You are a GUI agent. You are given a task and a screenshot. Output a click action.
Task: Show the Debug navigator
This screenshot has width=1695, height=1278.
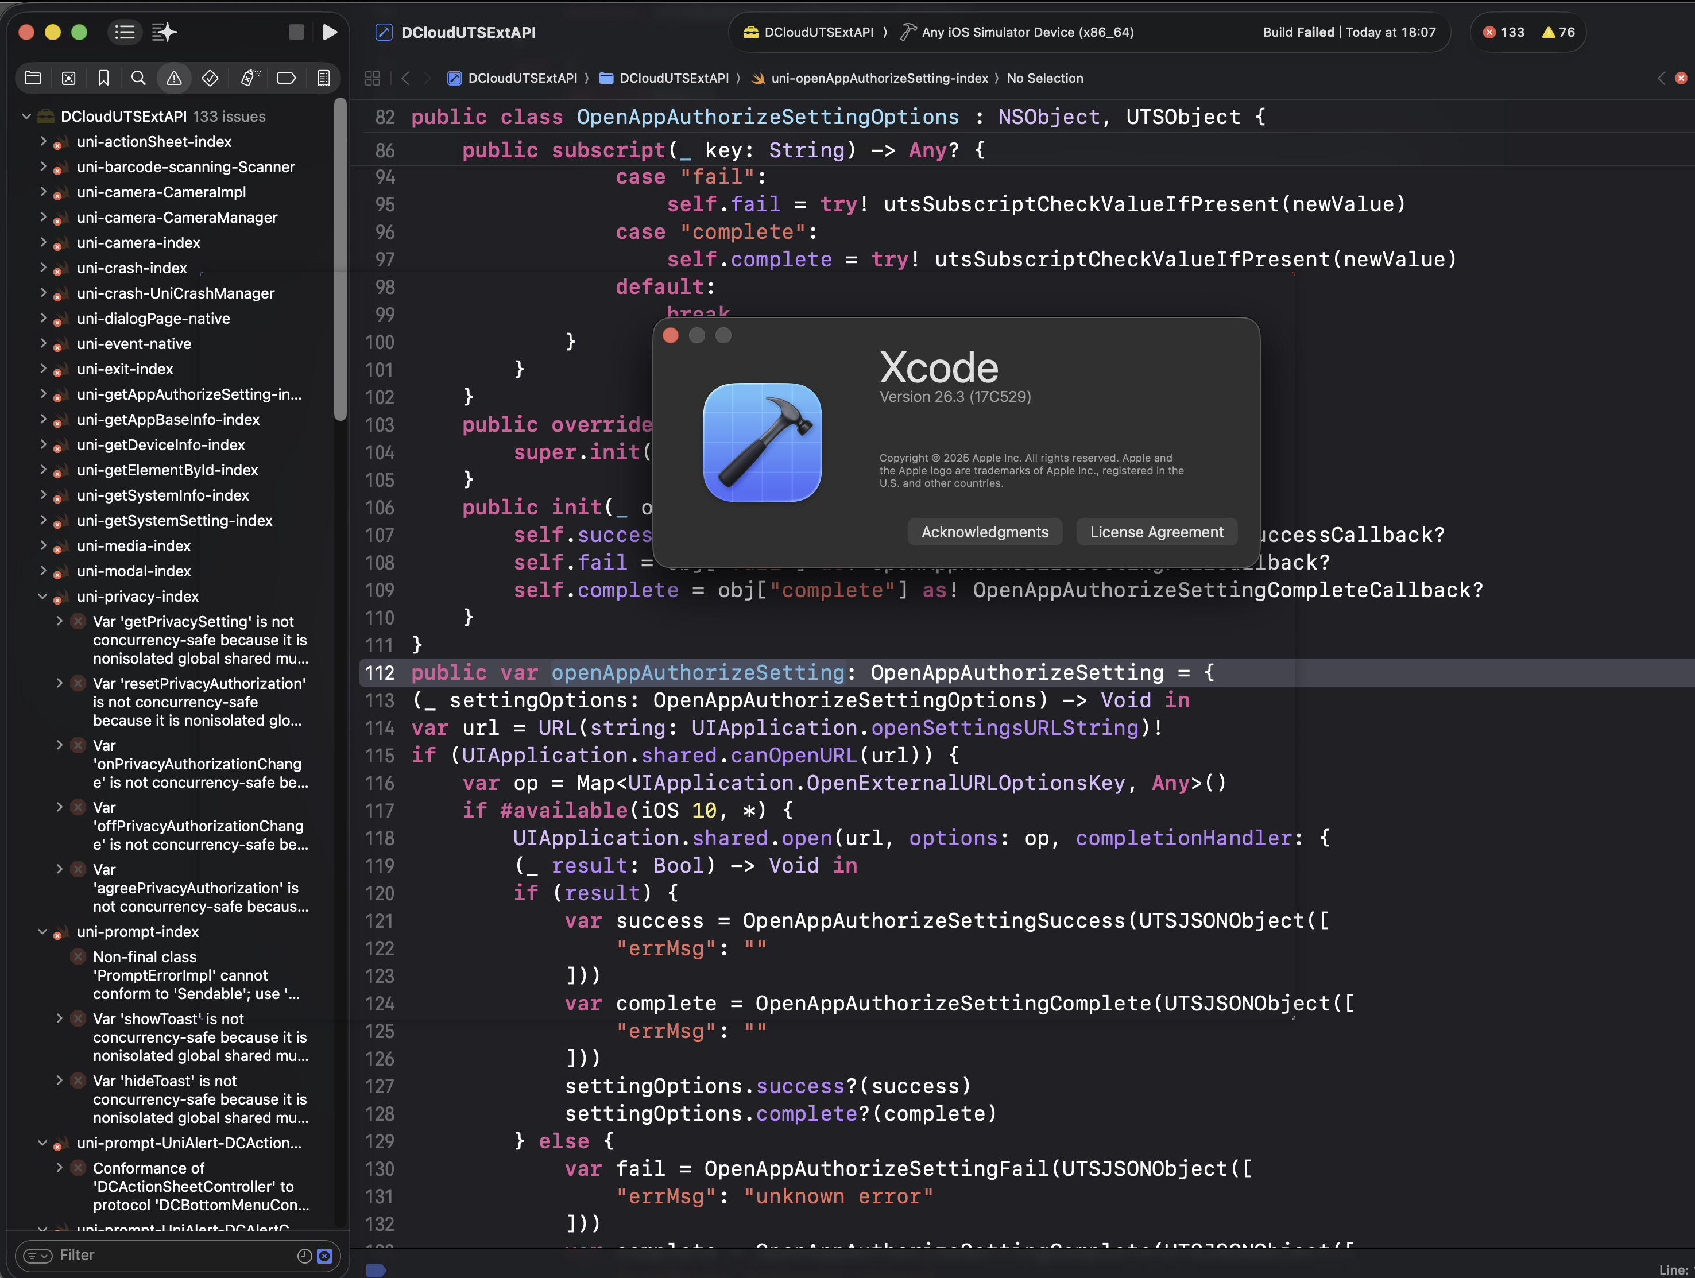(249, 78)
